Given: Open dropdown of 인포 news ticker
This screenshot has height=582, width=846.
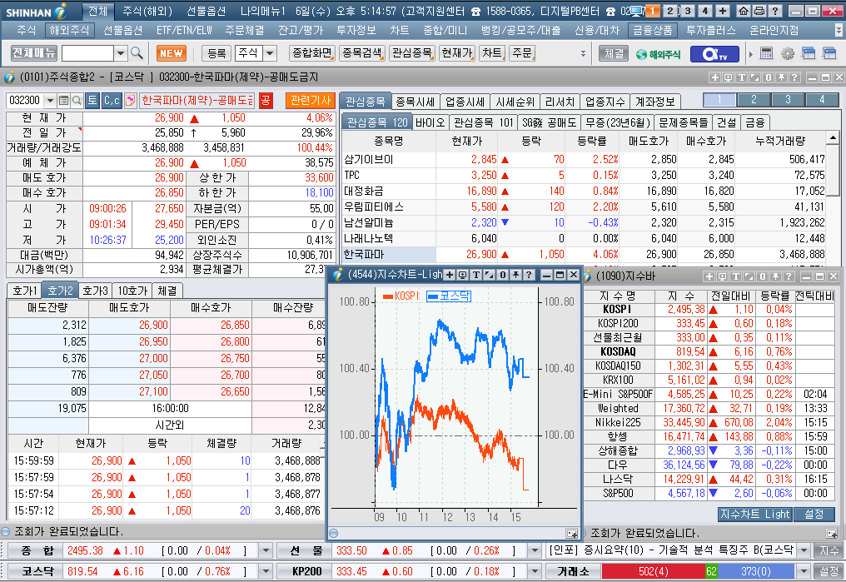Looking at the screenshot, I should 805,550.
